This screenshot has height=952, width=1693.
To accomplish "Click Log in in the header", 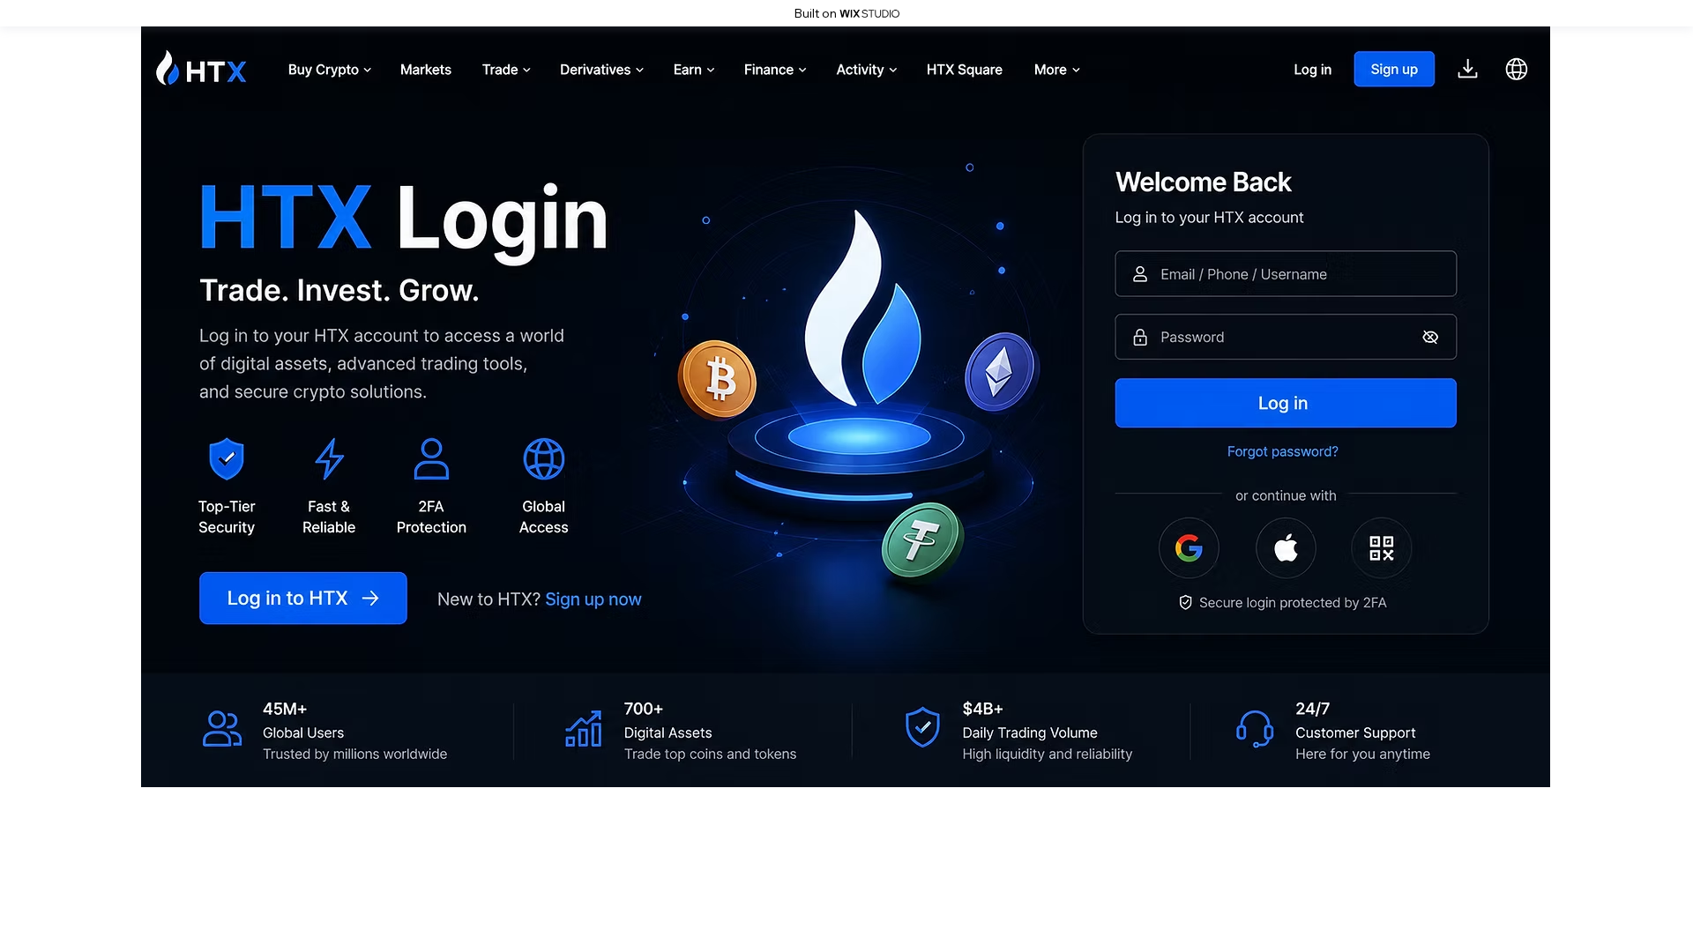I will point(1312,70).
